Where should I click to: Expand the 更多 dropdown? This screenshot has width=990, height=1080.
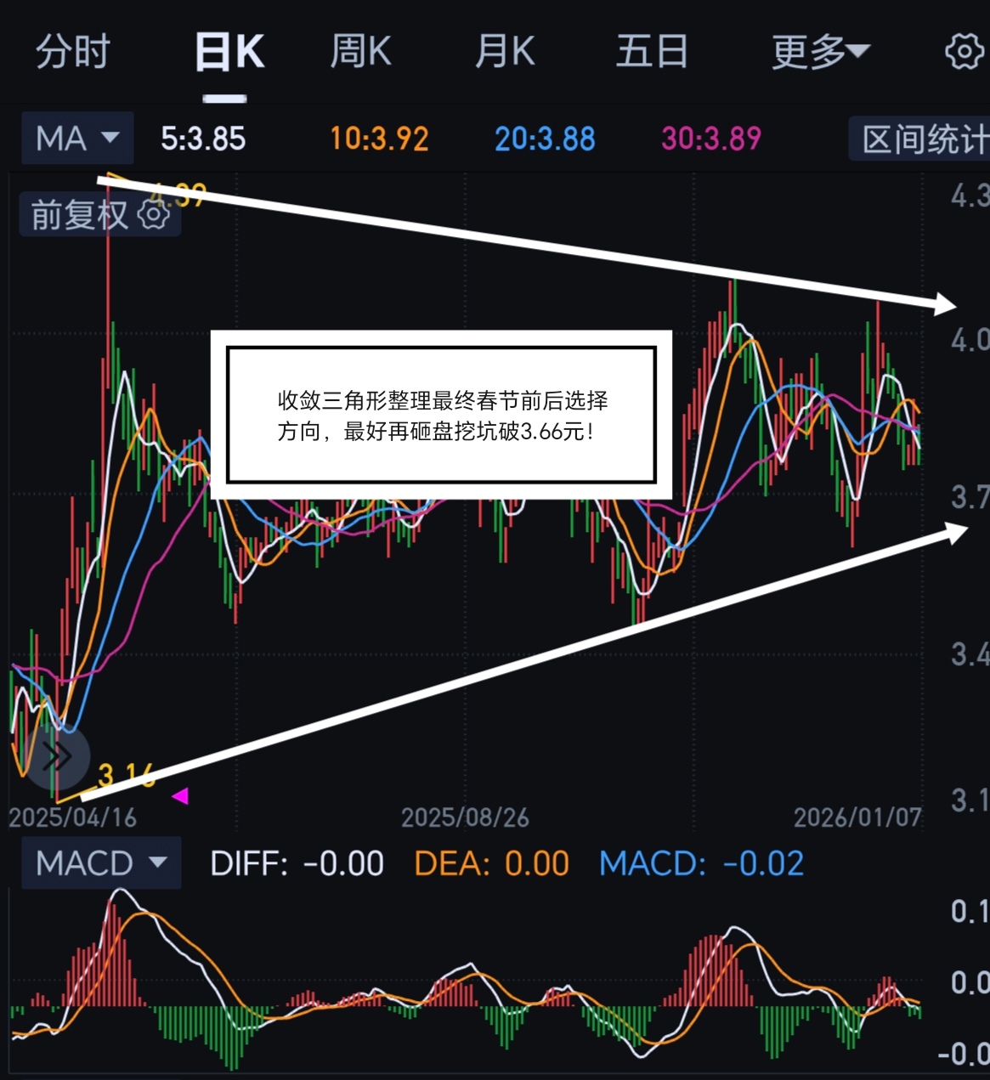(x=821, y=52)
